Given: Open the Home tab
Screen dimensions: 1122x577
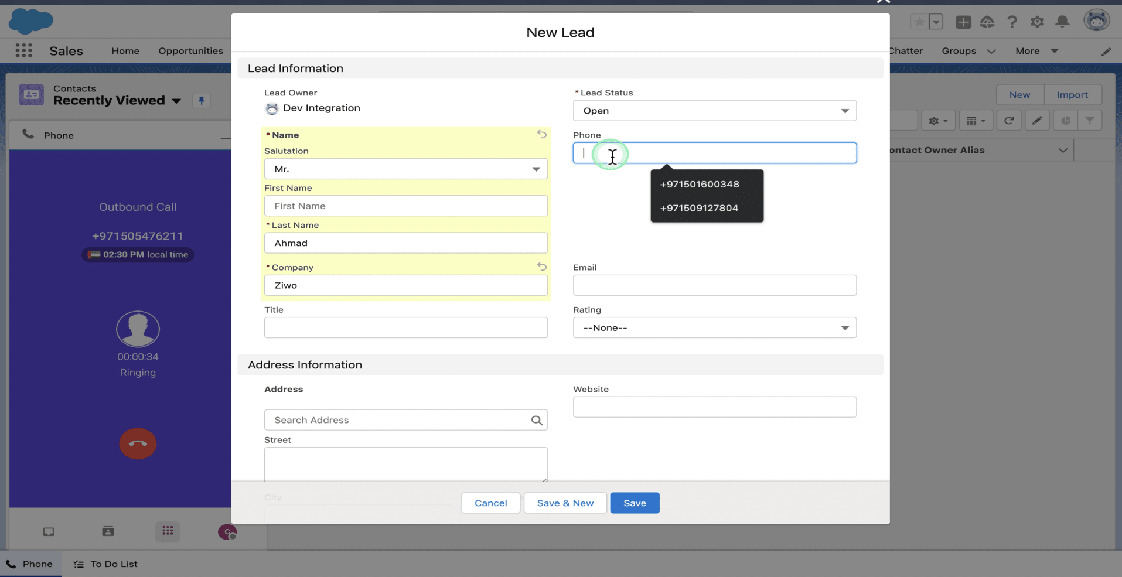Looking at the screenshot, I should point(125,51).
